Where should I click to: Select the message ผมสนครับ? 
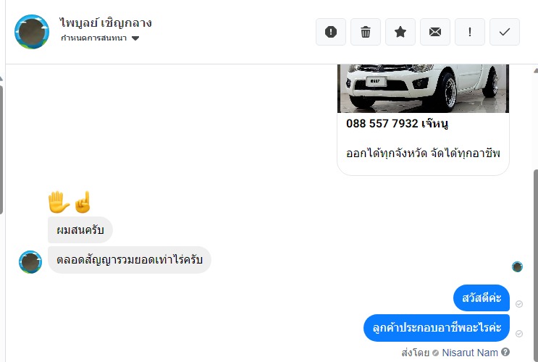point(80,230)
